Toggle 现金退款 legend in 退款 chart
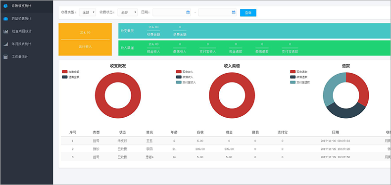The image size is (391, 185). pyautogui.click(x=299, y=72)
